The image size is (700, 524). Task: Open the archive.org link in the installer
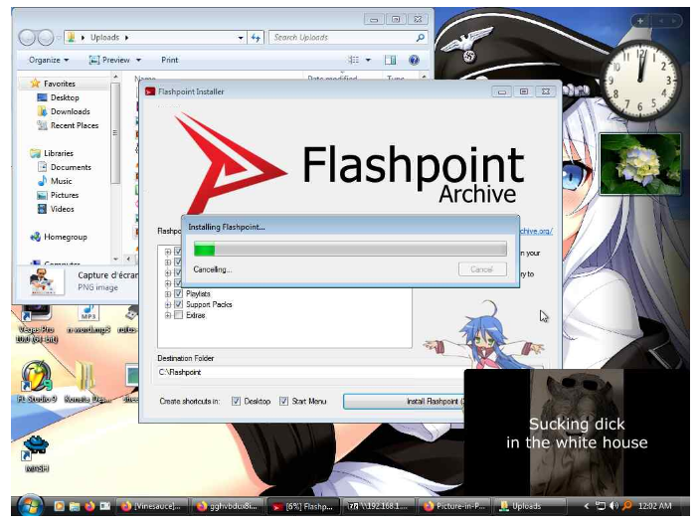pyautogui.click(x=537, y=231)
